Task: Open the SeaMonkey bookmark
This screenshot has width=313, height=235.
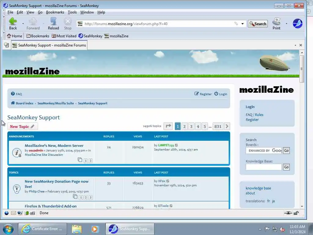Action: (90, 36)
